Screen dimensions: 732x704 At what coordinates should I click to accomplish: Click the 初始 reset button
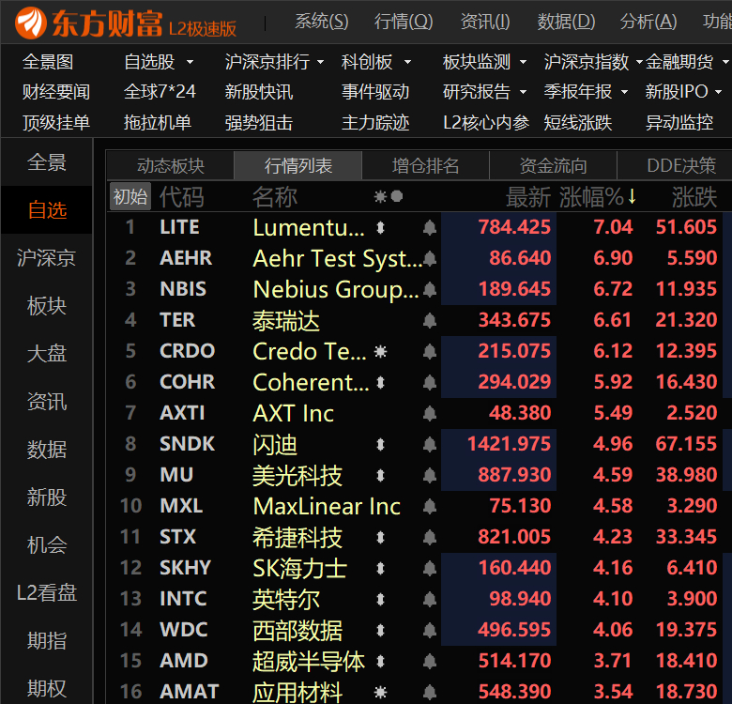click(130, 196)
